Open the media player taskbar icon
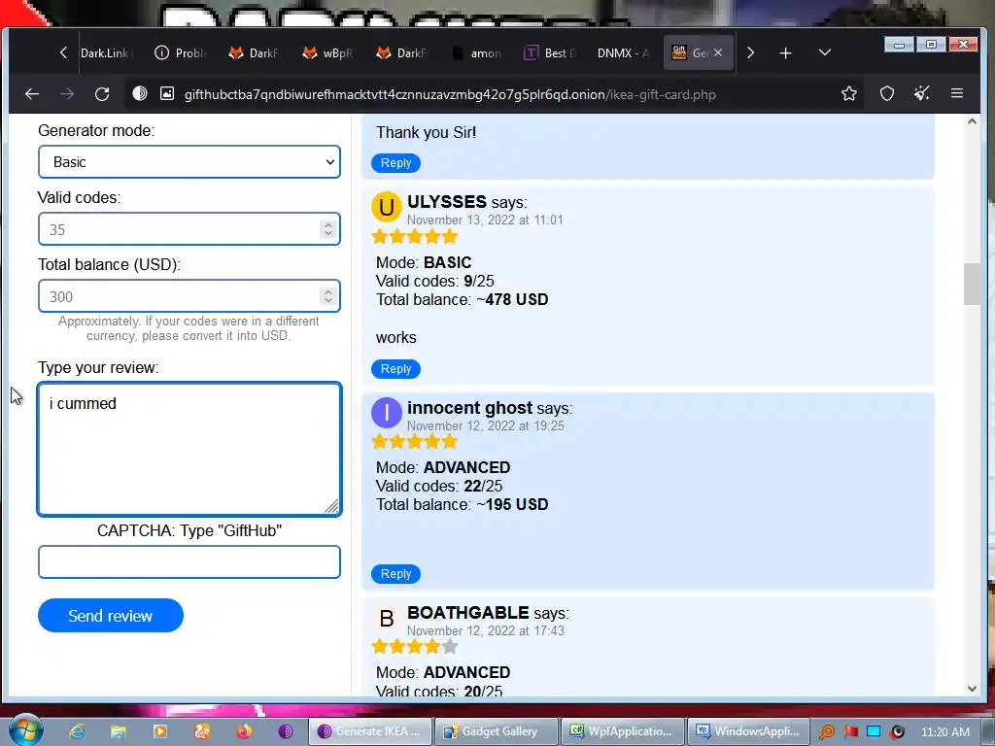Image resolution: width=995 pixels, height=746 pixels. pos(160,731)
